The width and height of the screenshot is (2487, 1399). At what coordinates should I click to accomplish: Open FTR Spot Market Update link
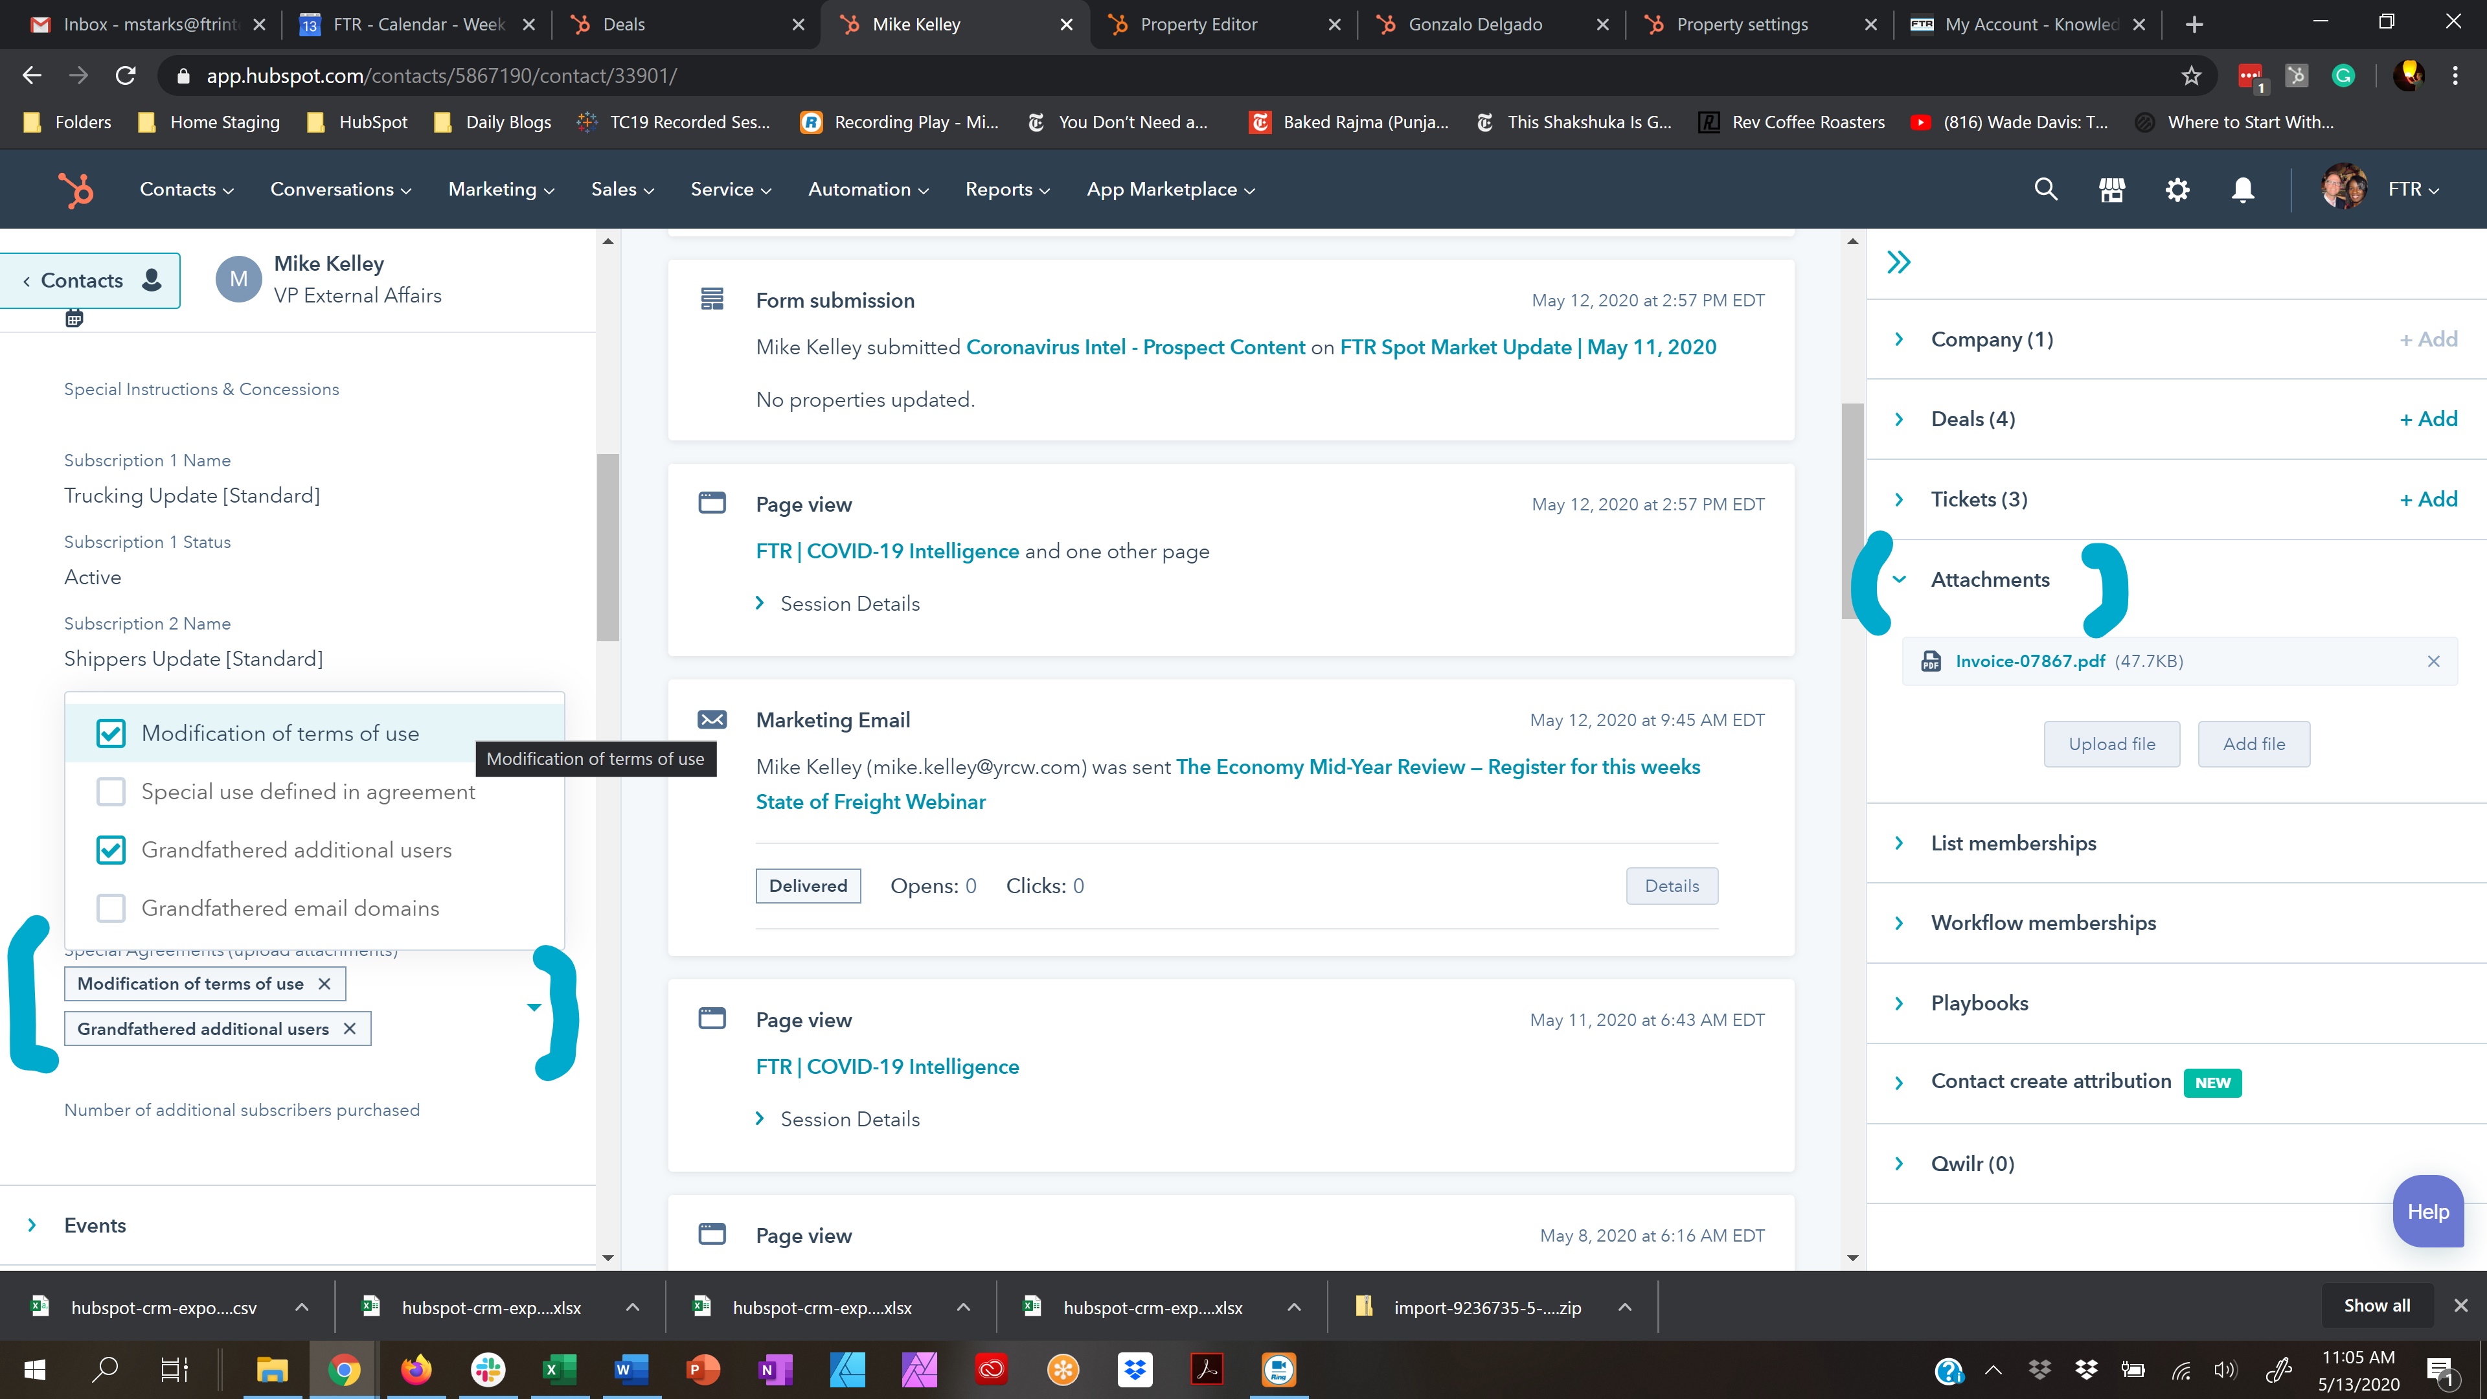1527,348
